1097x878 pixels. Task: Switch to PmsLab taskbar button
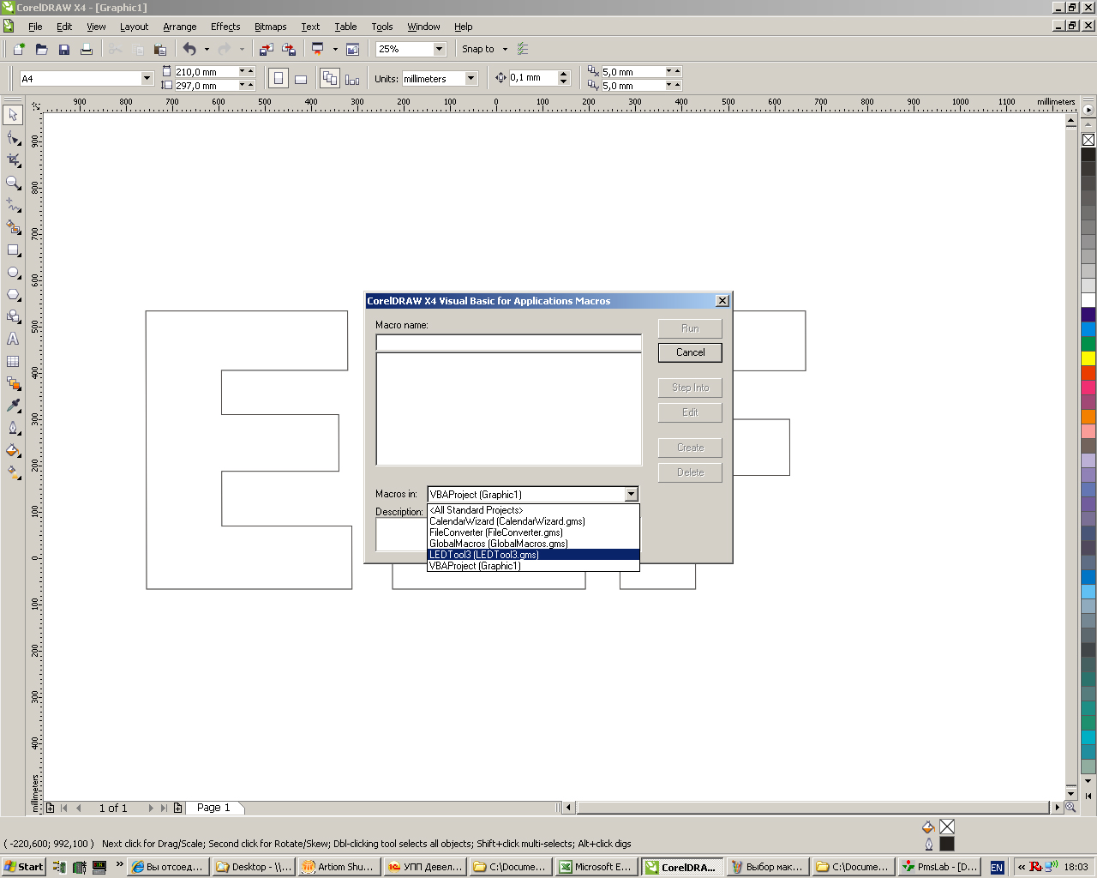point(940,867)
